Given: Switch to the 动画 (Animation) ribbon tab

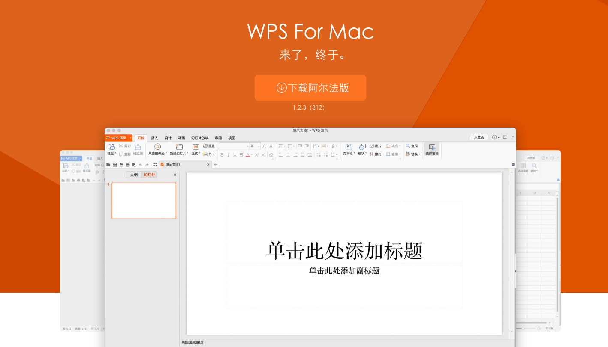Looking at the screenshot, I should [181, 138].
